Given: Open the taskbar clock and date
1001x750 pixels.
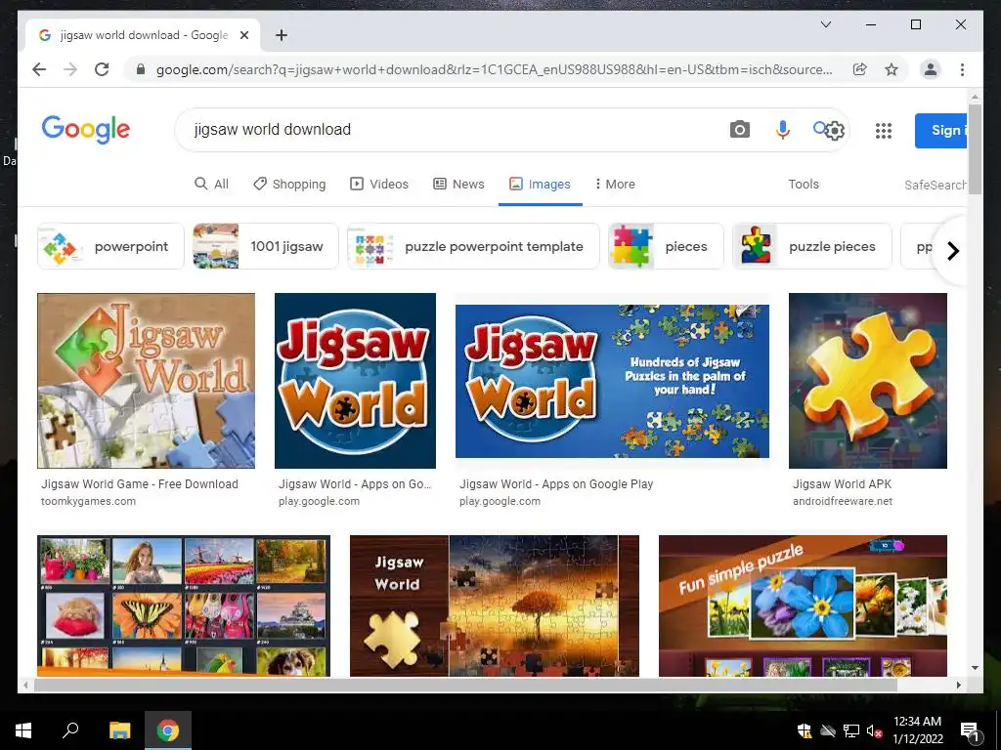Looking at the screenshot, I should pos(917,730).
